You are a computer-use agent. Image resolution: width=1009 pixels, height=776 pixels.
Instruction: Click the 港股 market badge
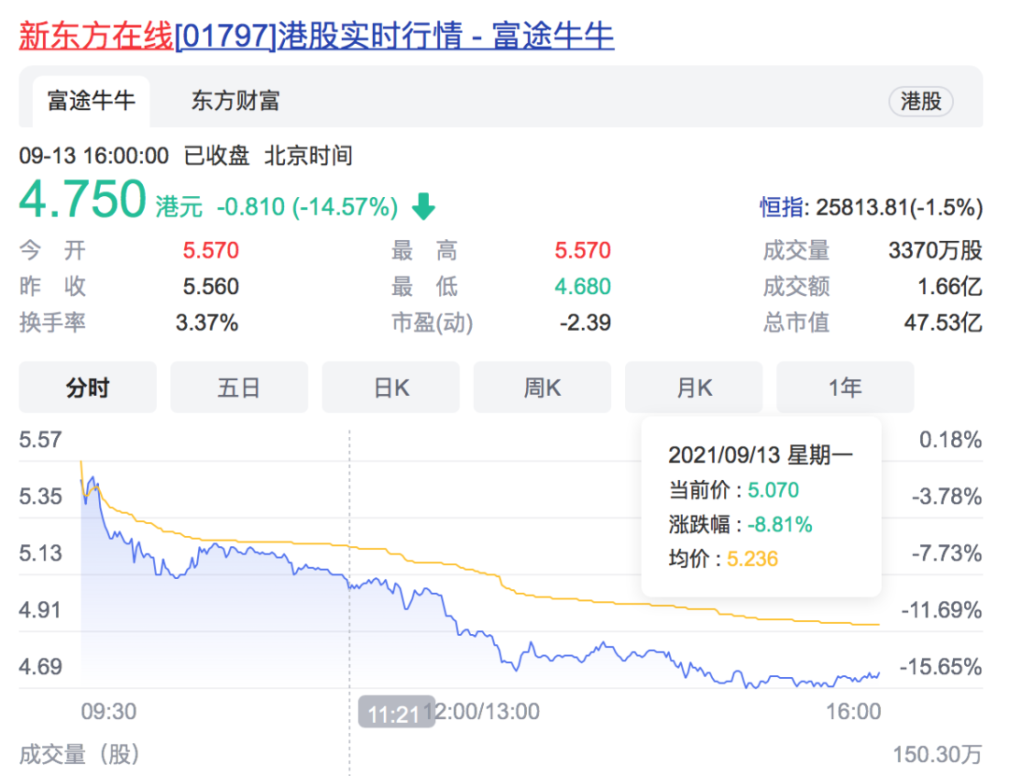pos(921,101)
